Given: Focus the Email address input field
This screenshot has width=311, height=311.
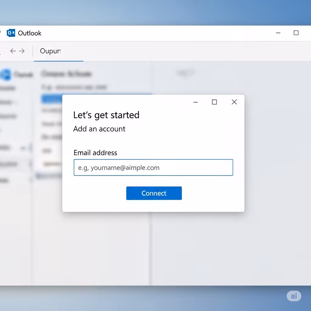Looking at the screenshot, I should pos(153,167).
